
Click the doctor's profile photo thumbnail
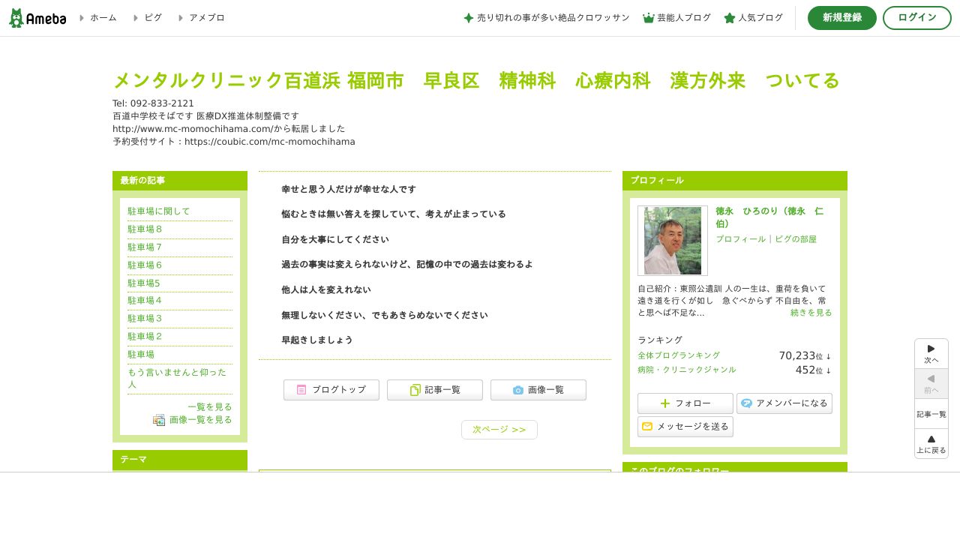tap(672, 241)
